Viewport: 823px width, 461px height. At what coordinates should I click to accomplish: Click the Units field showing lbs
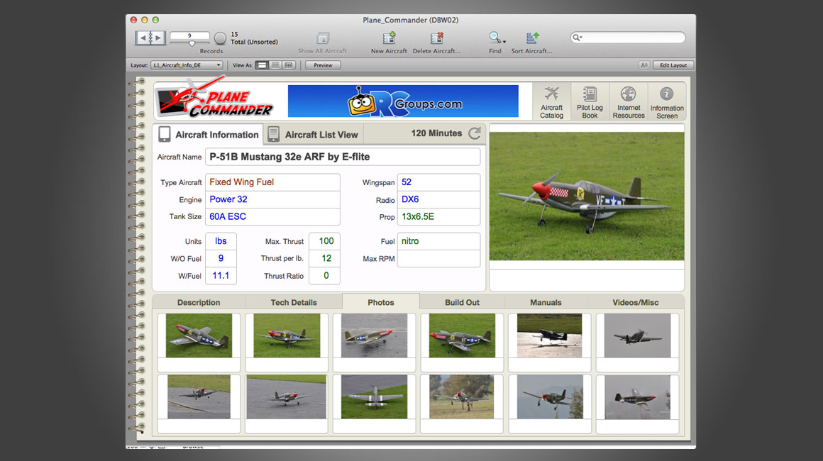coord(221,241)
